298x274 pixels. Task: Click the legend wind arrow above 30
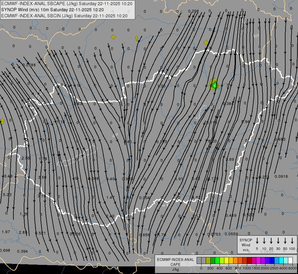click(x=278, y=241)
